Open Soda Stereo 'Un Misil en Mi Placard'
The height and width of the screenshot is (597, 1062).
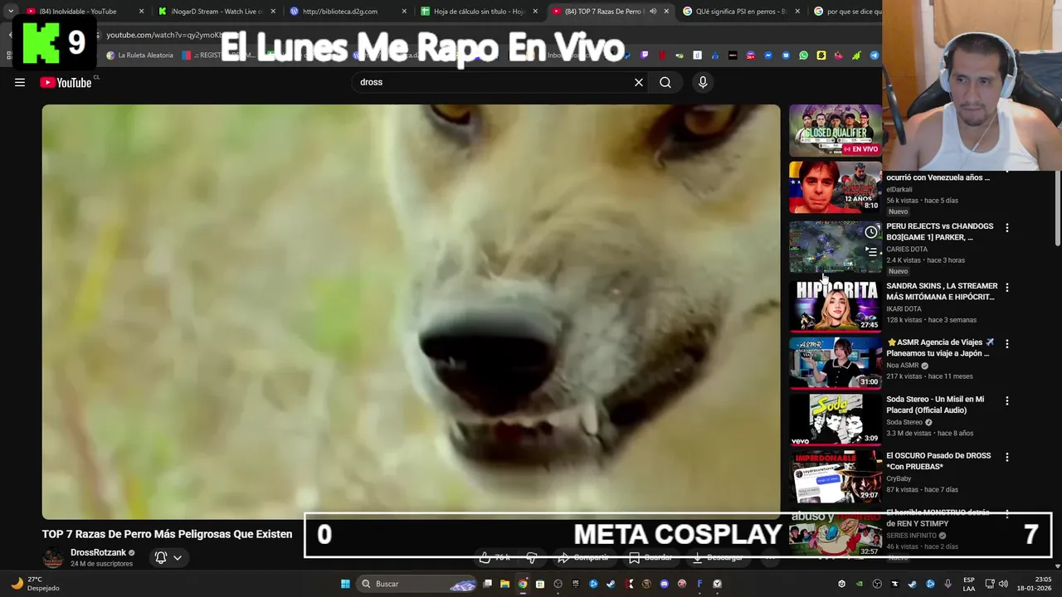[935, 405]
